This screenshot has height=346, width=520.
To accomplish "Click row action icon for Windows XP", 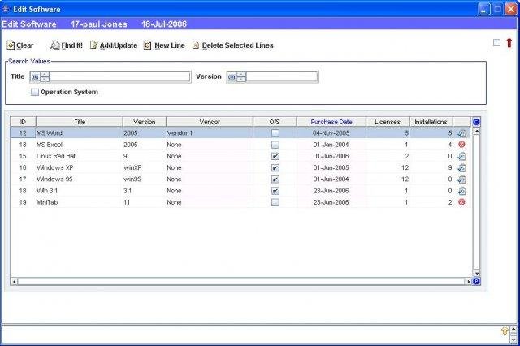I will coord(461,168).
